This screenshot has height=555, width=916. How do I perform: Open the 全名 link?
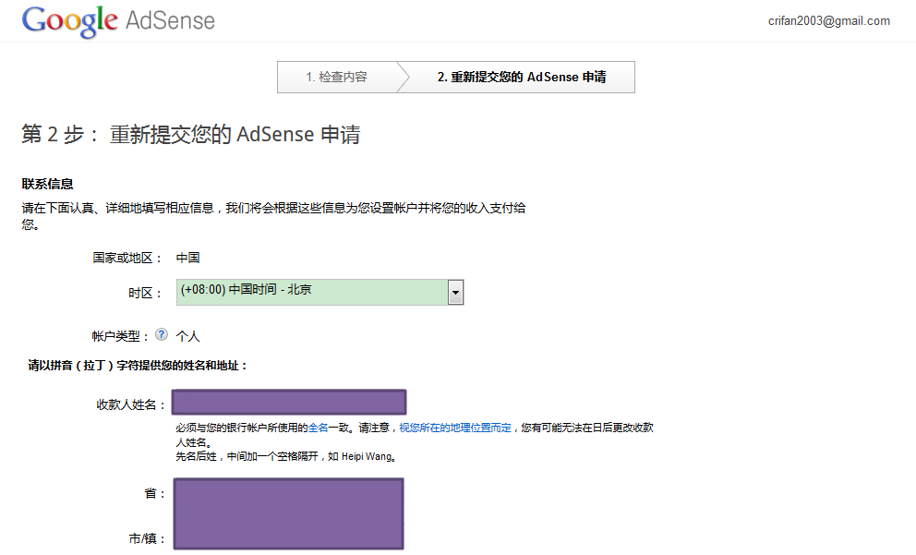click(x=318, y=428)
